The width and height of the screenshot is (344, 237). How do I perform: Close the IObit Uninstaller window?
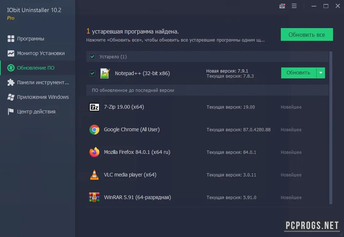(338, 6)
